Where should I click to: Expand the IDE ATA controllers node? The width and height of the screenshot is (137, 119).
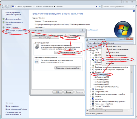point(91,58)
